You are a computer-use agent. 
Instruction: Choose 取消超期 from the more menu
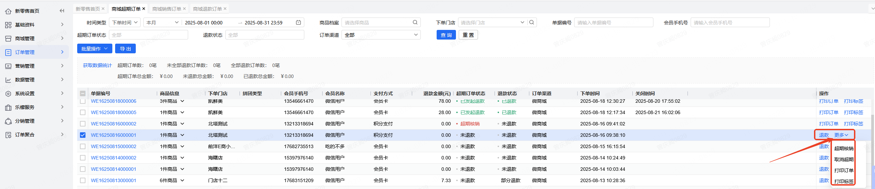point(844,159)
